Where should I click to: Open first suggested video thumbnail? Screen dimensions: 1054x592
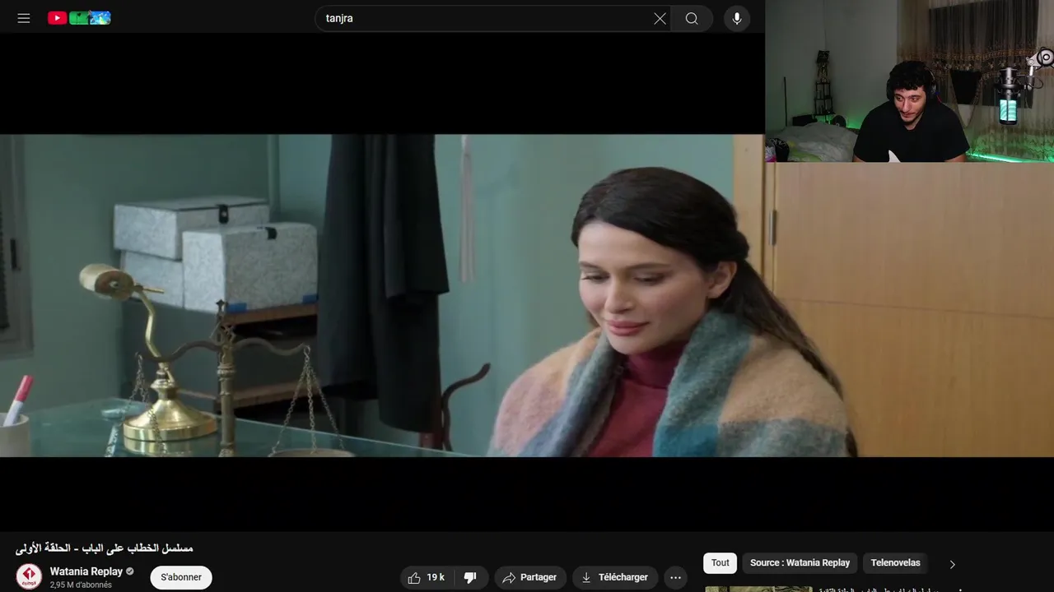758,589
